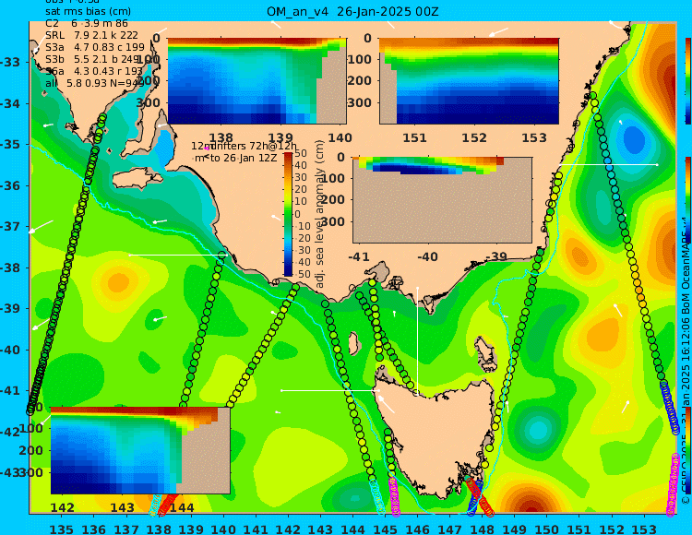Click longitude label 150 on bottom axis
This screenshot has height=535, width=692.
(x=547, y=529)
